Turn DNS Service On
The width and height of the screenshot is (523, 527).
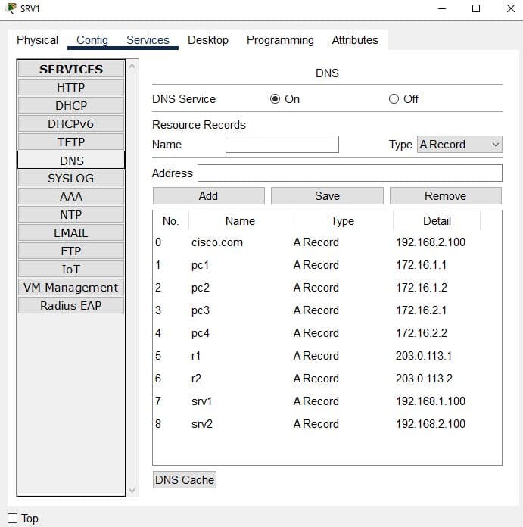coord(276,99)
